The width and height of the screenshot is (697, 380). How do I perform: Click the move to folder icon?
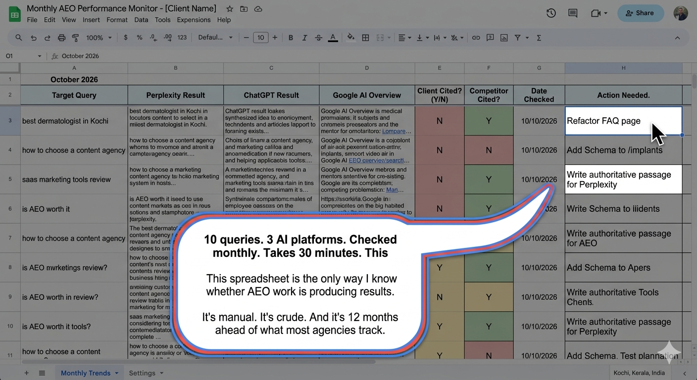click(x=244, y=9)
